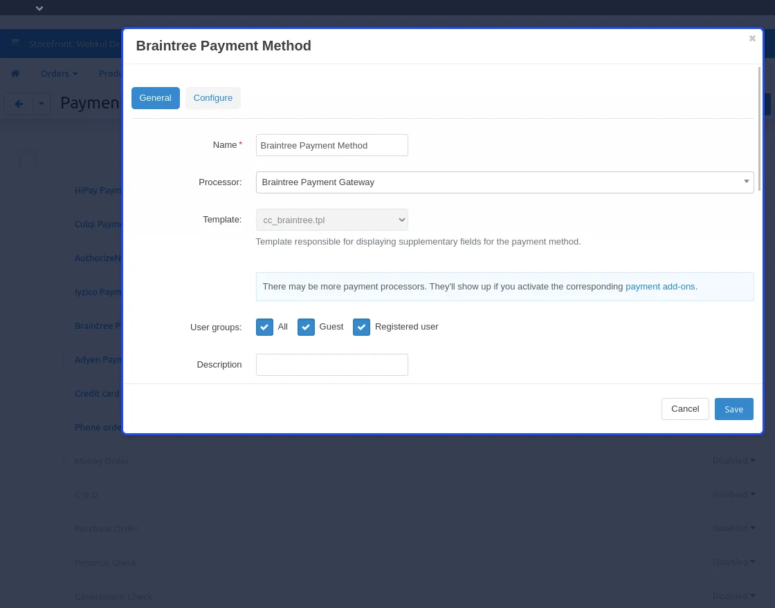Open the dropdown beside the back arrow

point(42,104)
